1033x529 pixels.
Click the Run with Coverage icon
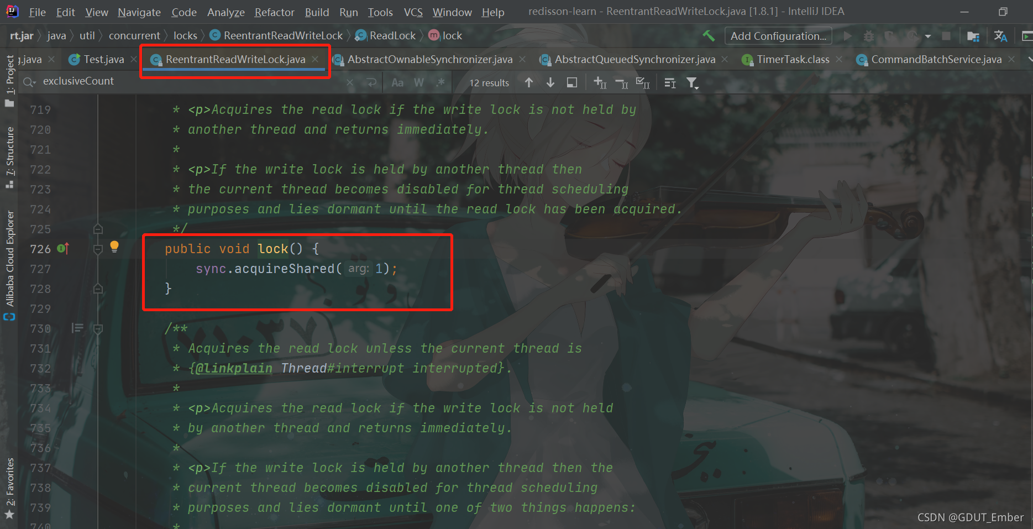[890, 36]
